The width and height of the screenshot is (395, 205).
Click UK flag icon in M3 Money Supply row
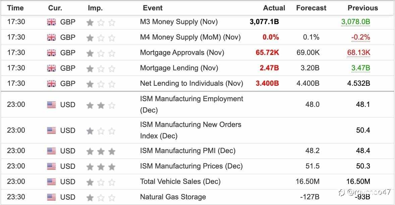click(51, 22)
